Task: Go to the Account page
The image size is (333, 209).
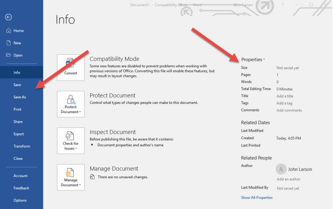Action: (20, 176)
